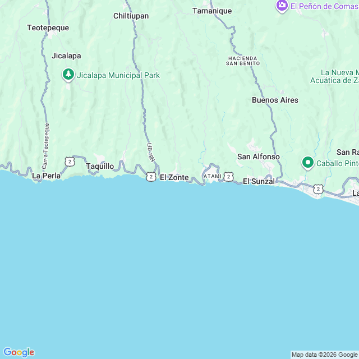The image size is (359, 359).
Task: Select the El Peñón de Comasagua label
Action: (324, 6)
